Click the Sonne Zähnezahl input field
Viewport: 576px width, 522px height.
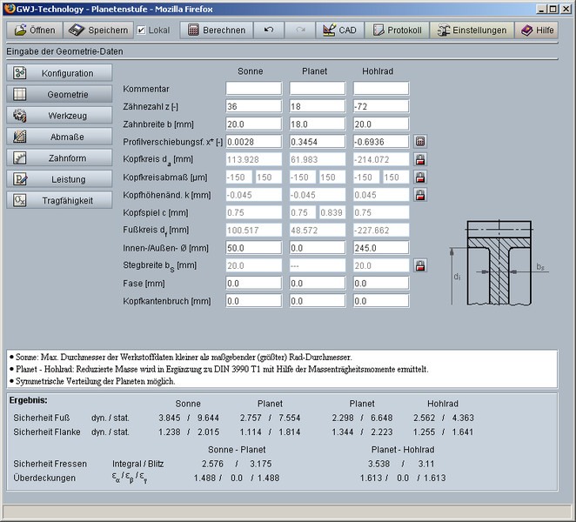253,106
